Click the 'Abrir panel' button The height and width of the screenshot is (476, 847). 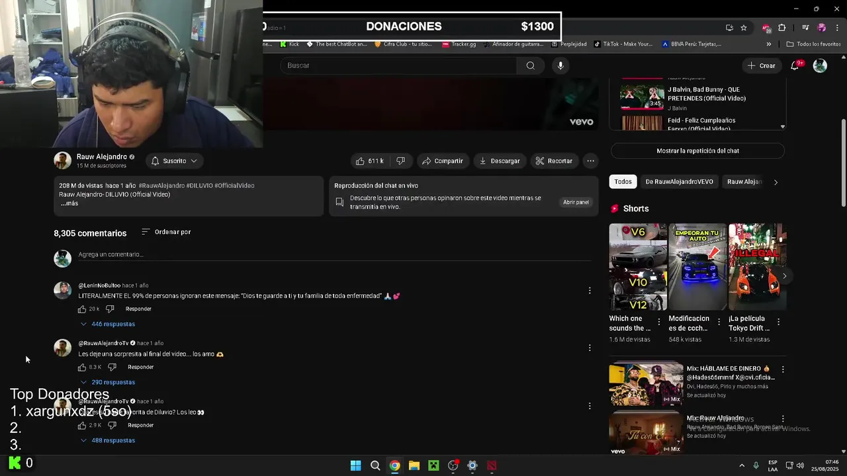[x=576, y=202]
